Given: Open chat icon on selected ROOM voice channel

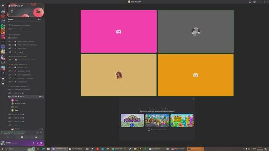Looking at the screenshot, I should click(x=40, y=97).
